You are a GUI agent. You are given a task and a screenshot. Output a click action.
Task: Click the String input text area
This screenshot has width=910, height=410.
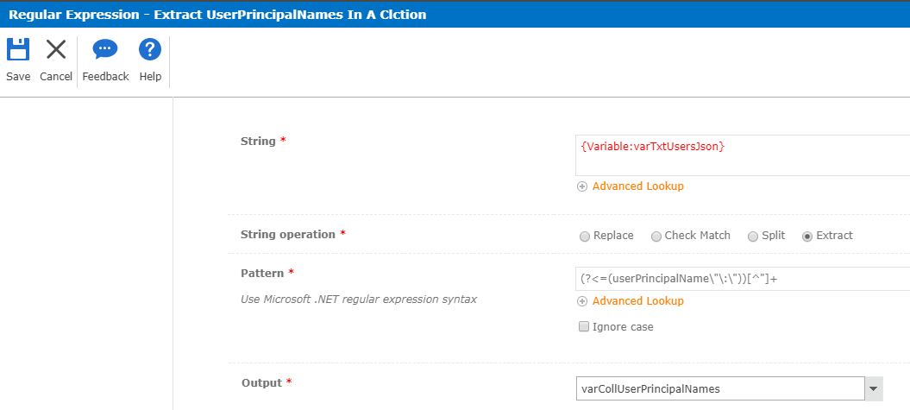pyautogui.click(x=742, y=155)
